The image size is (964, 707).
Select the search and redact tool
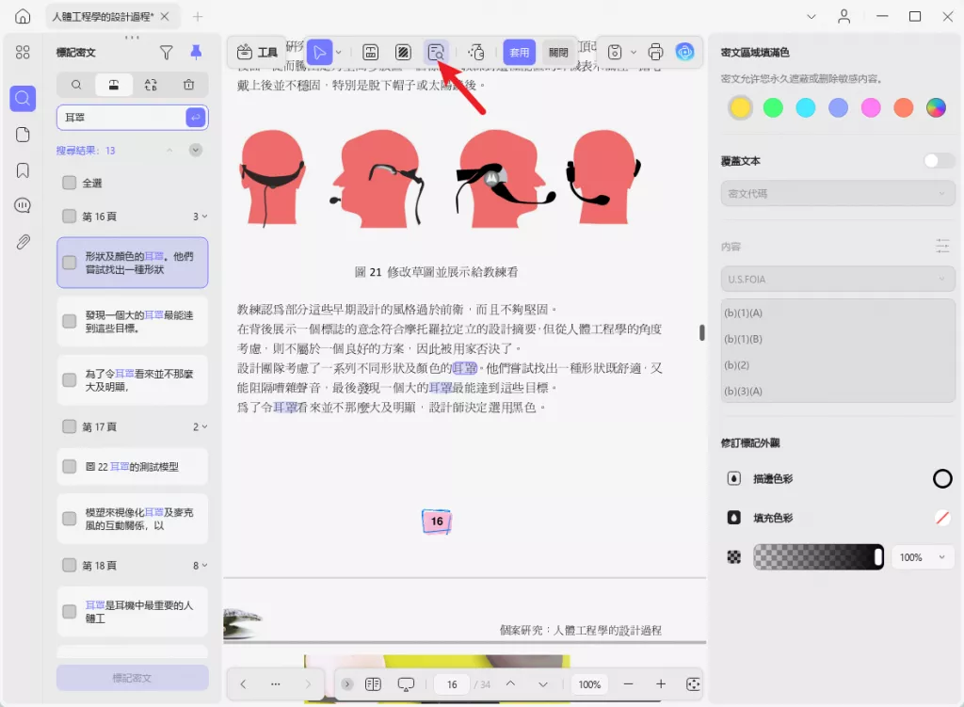(x=436, y=53)
